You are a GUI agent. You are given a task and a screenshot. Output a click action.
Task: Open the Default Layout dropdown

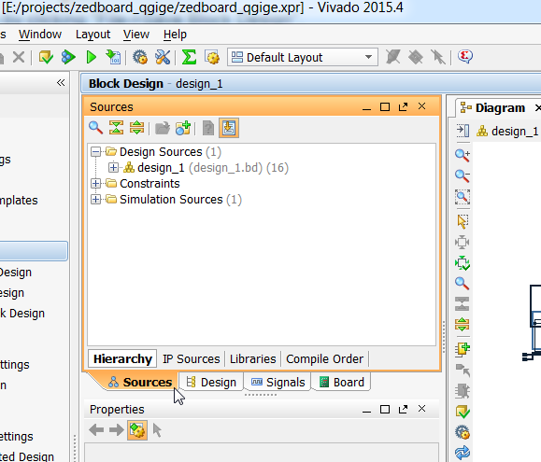click(302, 57)
